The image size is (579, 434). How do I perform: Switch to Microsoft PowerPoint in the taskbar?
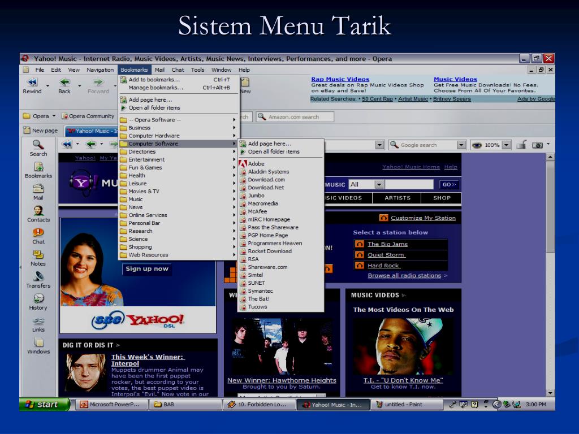point(111,405)
